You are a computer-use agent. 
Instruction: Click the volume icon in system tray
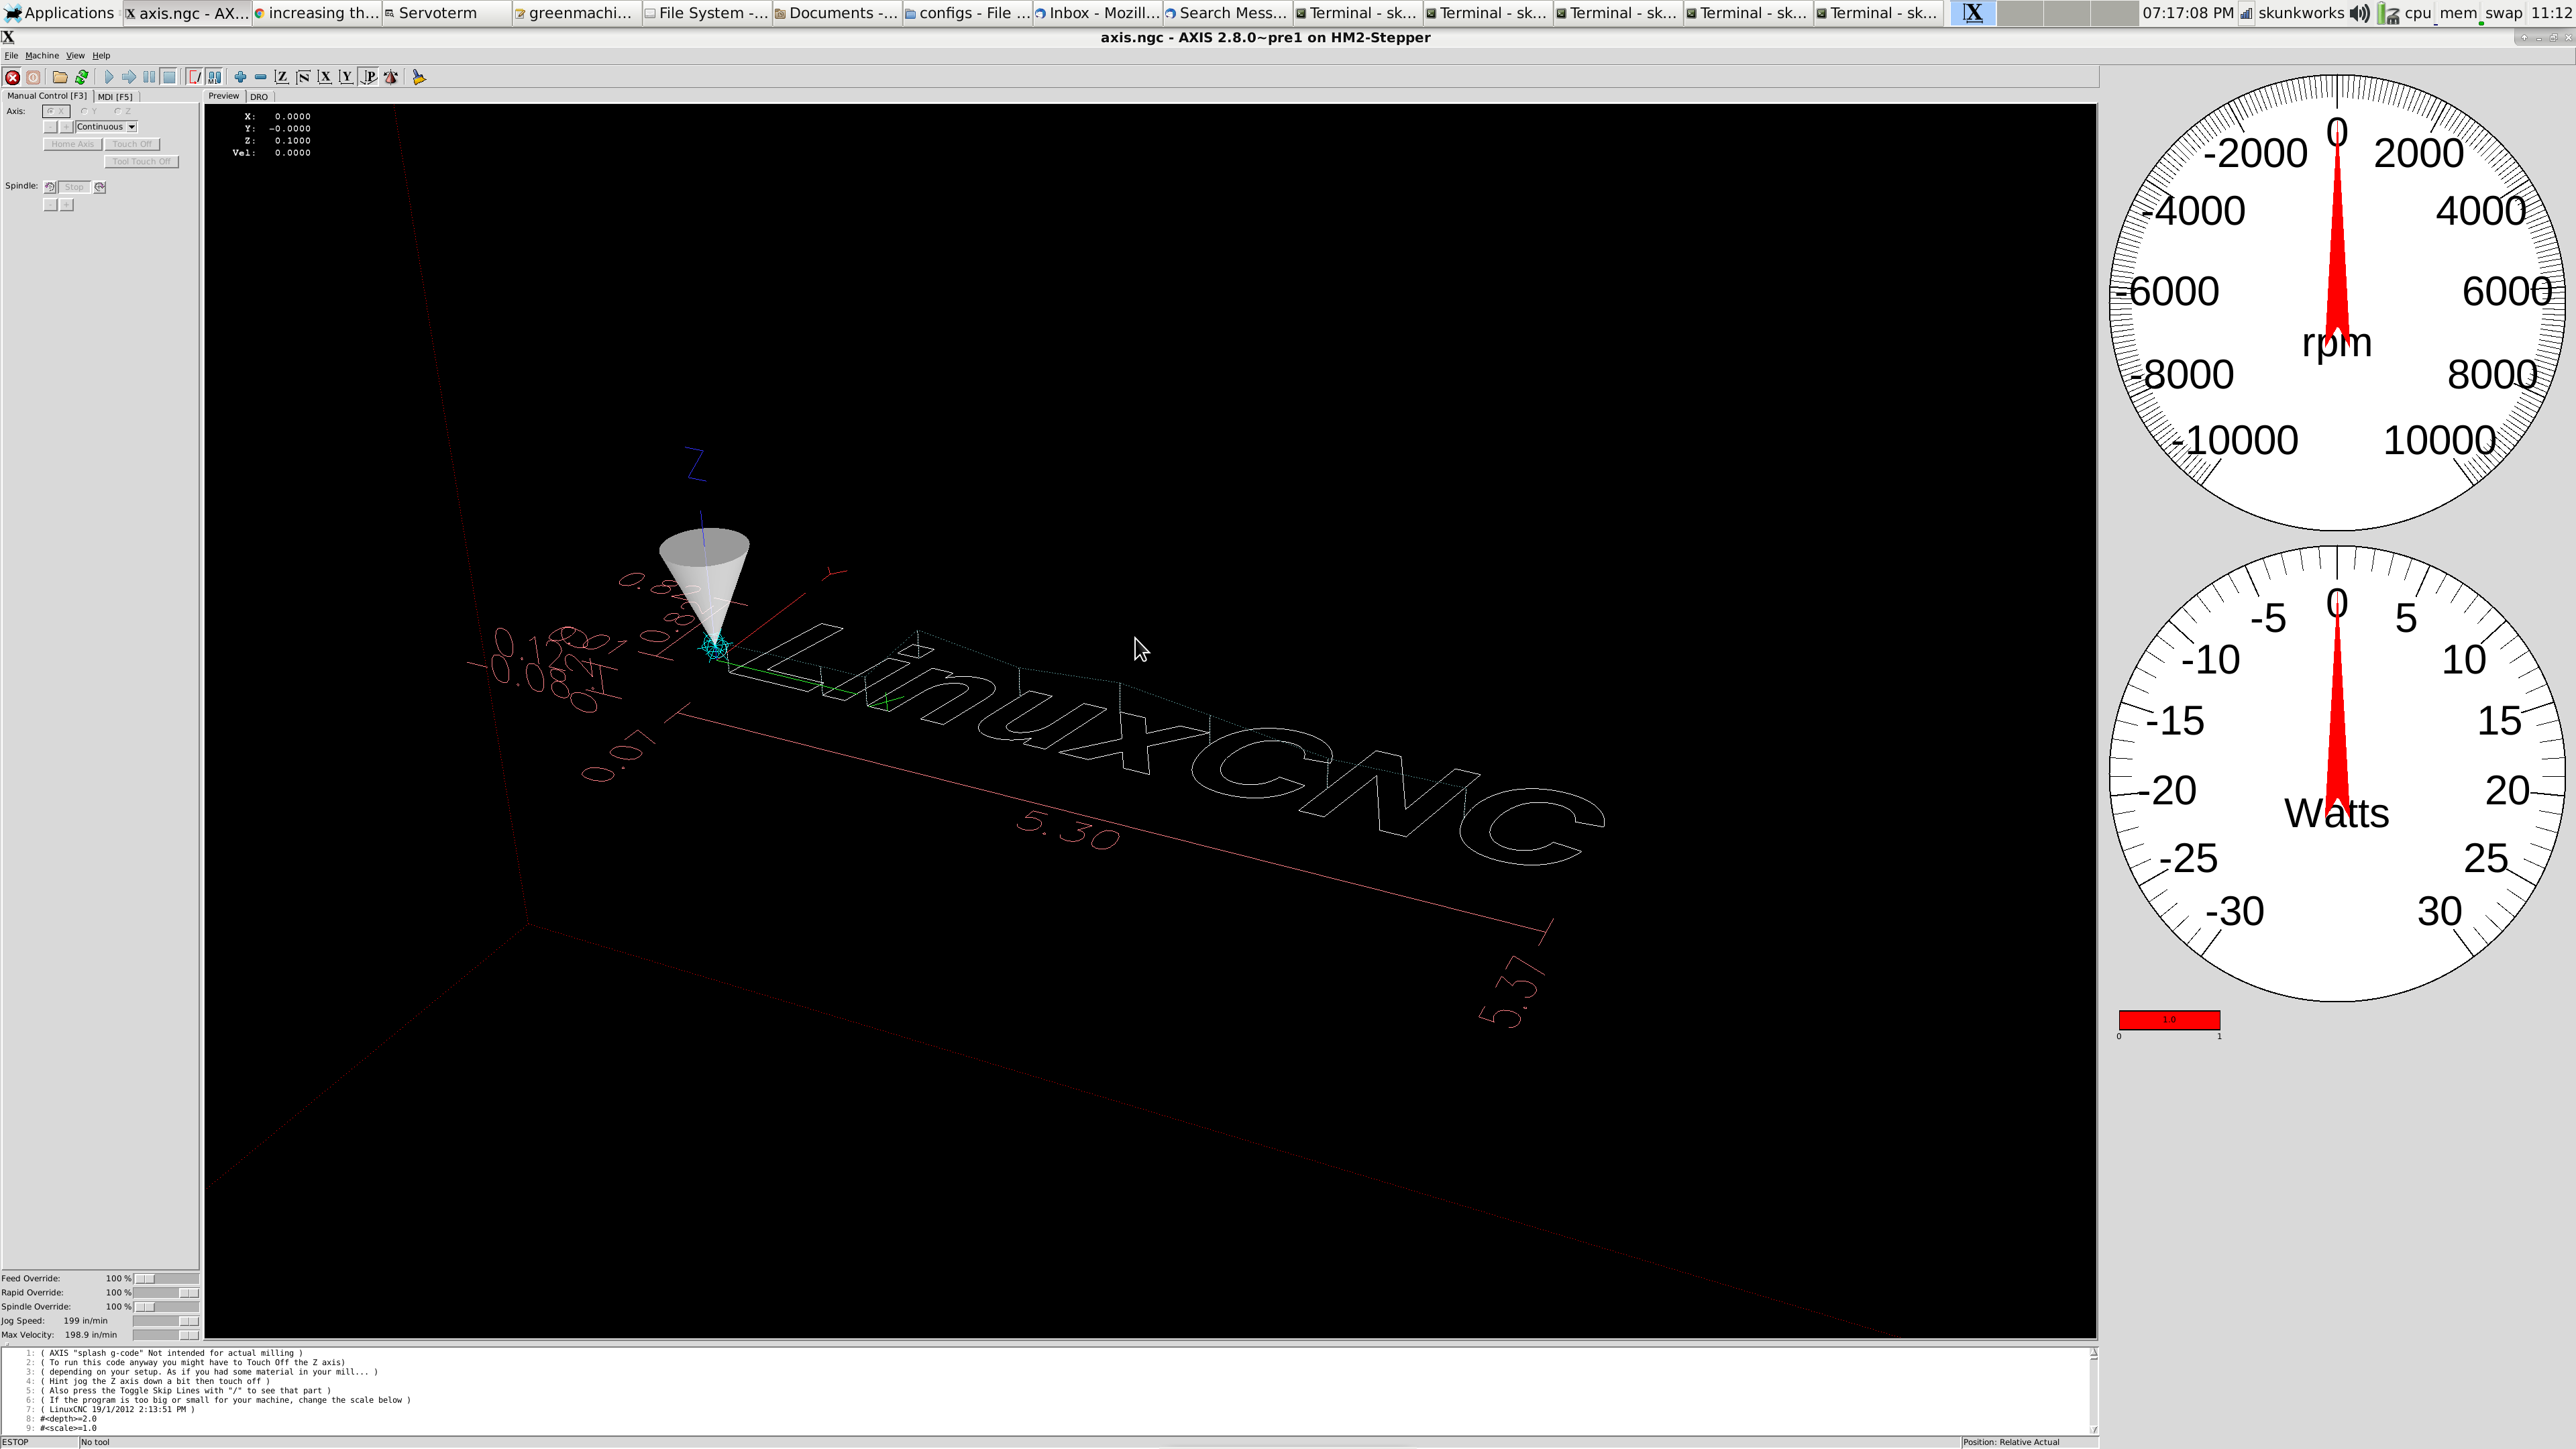coord(2359,13)
